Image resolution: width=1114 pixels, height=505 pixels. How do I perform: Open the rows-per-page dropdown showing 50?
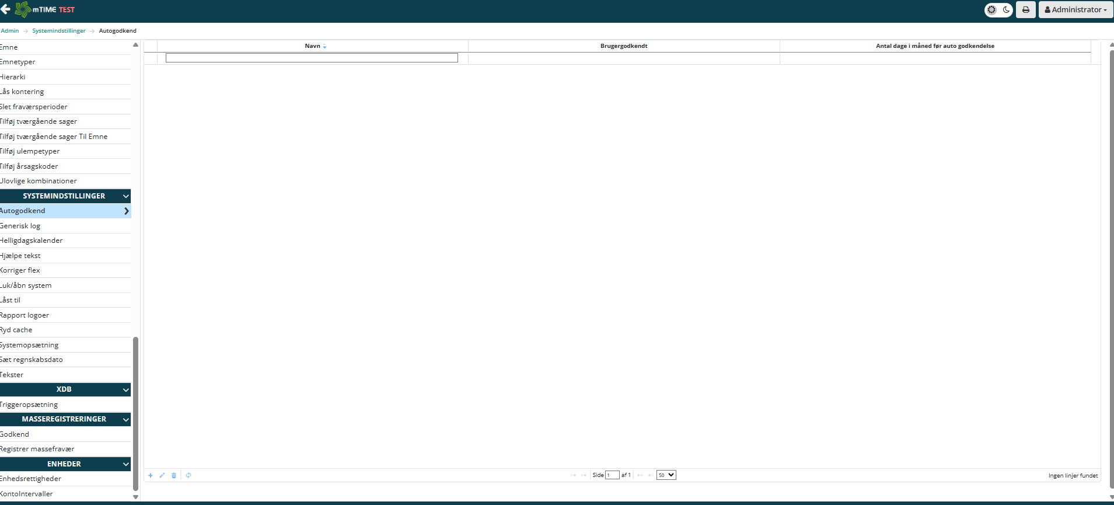(x=666, y=475)
